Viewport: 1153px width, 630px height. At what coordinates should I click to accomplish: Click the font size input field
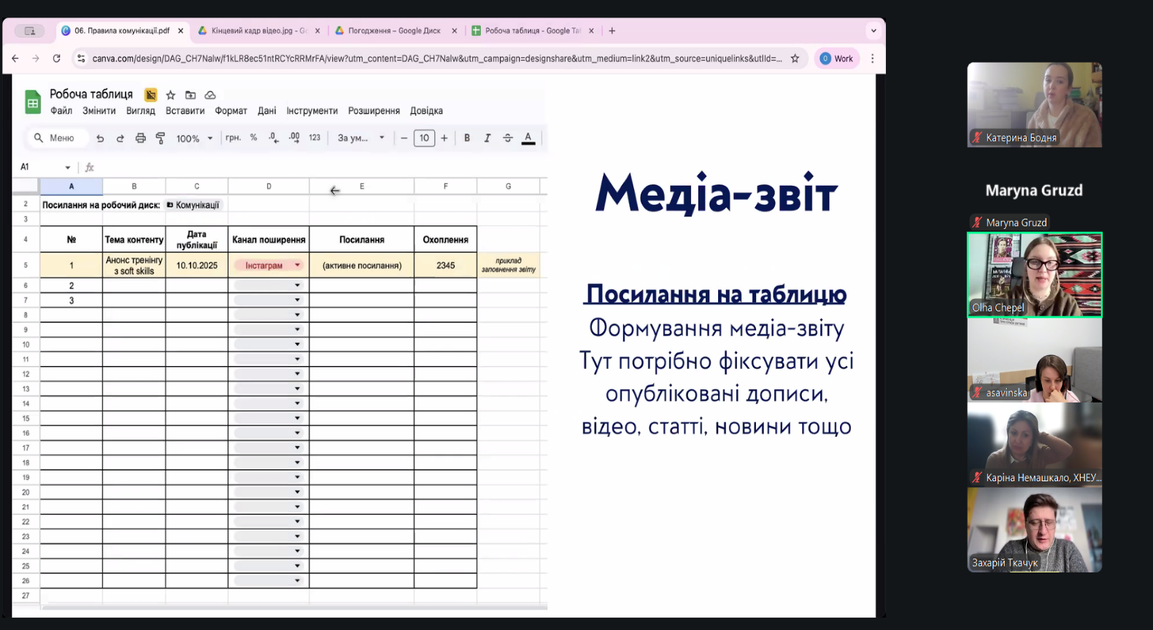(x=424, y=138)
